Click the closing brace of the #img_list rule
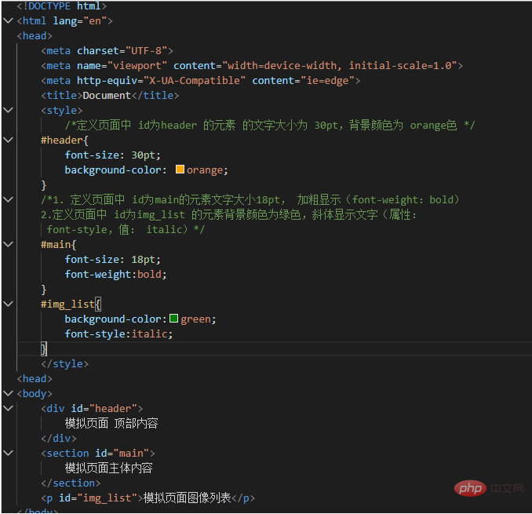 click(x=44, y=348)
